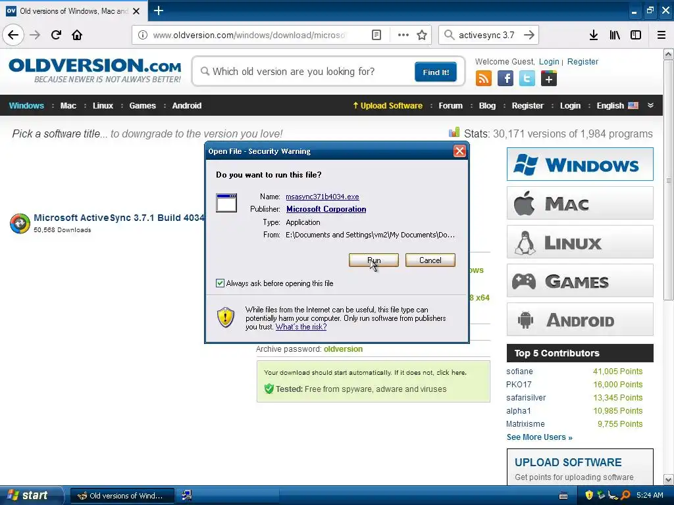The image size is (674, 505).
Task: Click the What's the risk? link
Action: click(301, 327)
